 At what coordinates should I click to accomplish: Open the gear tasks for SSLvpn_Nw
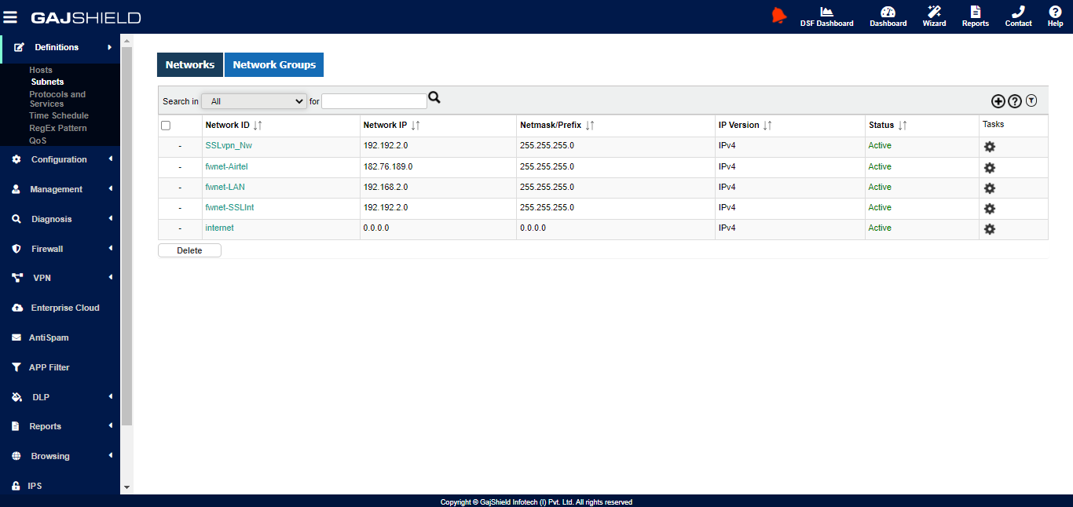[990, 147]
